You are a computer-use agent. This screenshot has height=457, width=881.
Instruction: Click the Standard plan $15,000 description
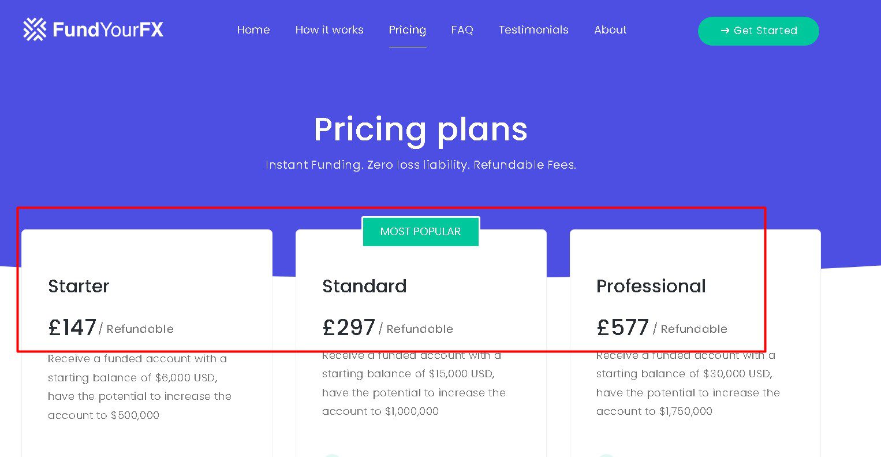[414, 383]
